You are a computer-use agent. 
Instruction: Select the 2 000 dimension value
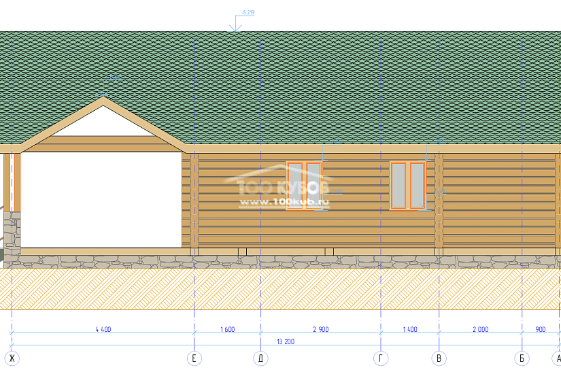tap(480, 329)
